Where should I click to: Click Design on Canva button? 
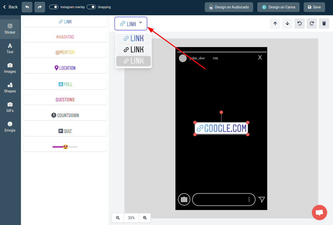[278, 7]
